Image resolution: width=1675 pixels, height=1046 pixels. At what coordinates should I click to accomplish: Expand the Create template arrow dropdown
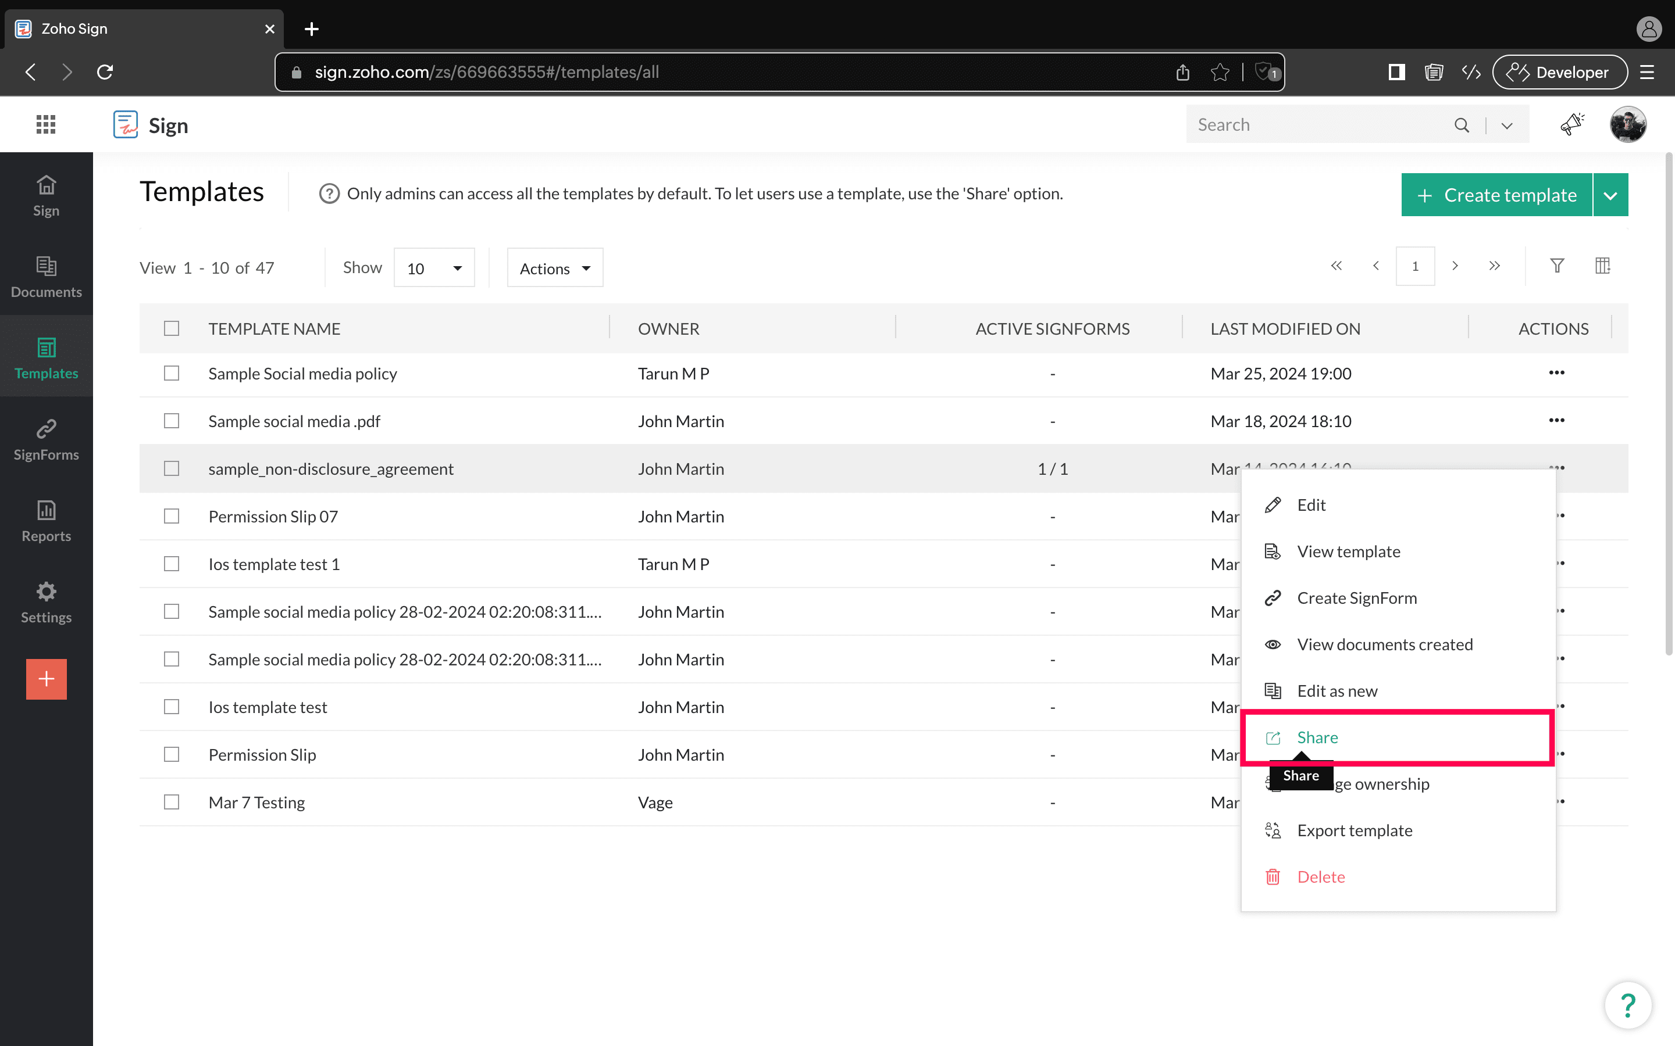point(1610,195)
